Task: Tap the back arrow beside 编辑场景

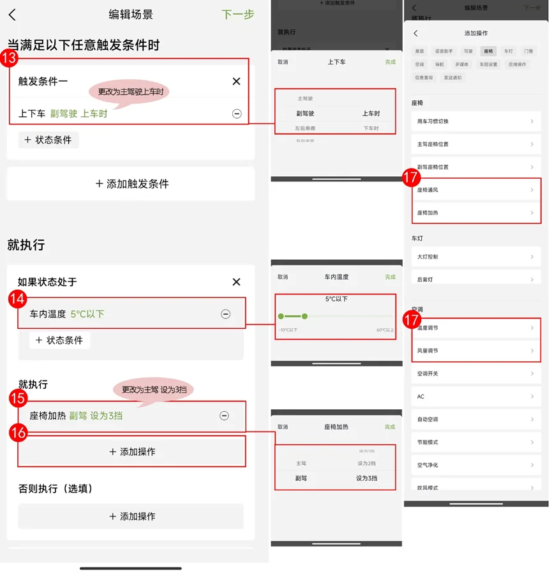Action: click(x=12, y=15)
